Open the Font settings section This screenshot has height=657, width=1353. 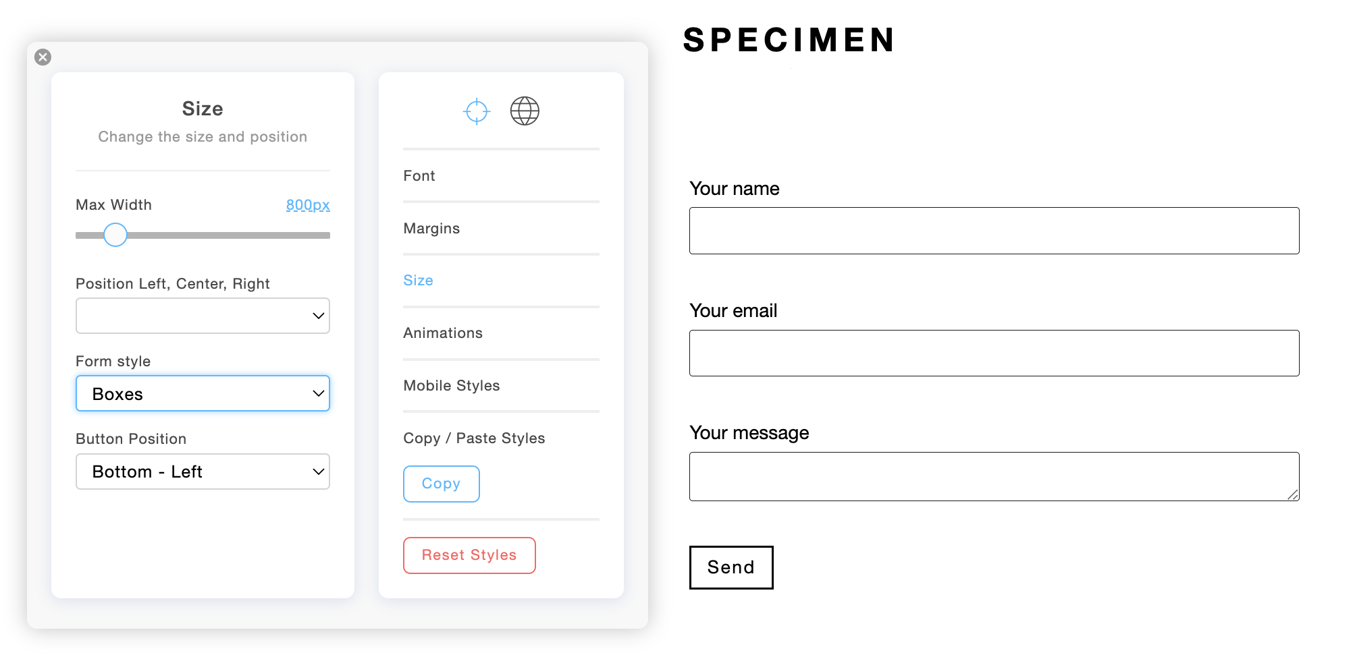419,176
